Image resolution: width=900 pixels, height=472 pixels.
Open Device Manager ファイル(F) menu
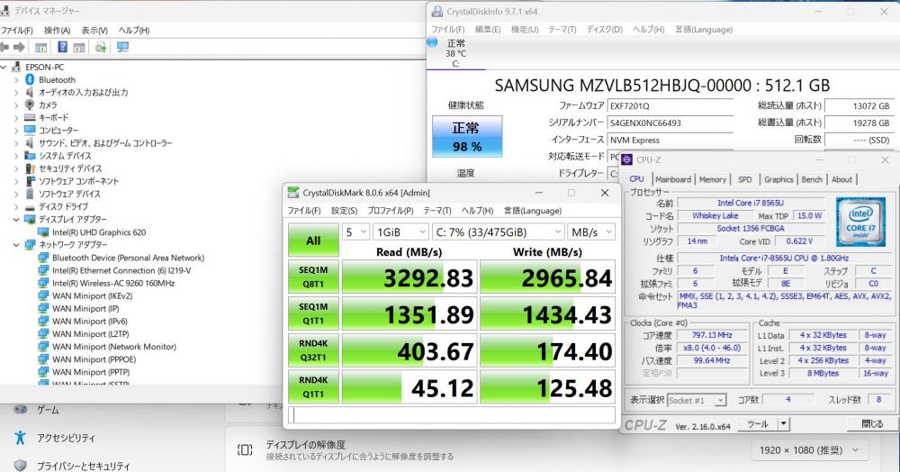coord(16,30)
